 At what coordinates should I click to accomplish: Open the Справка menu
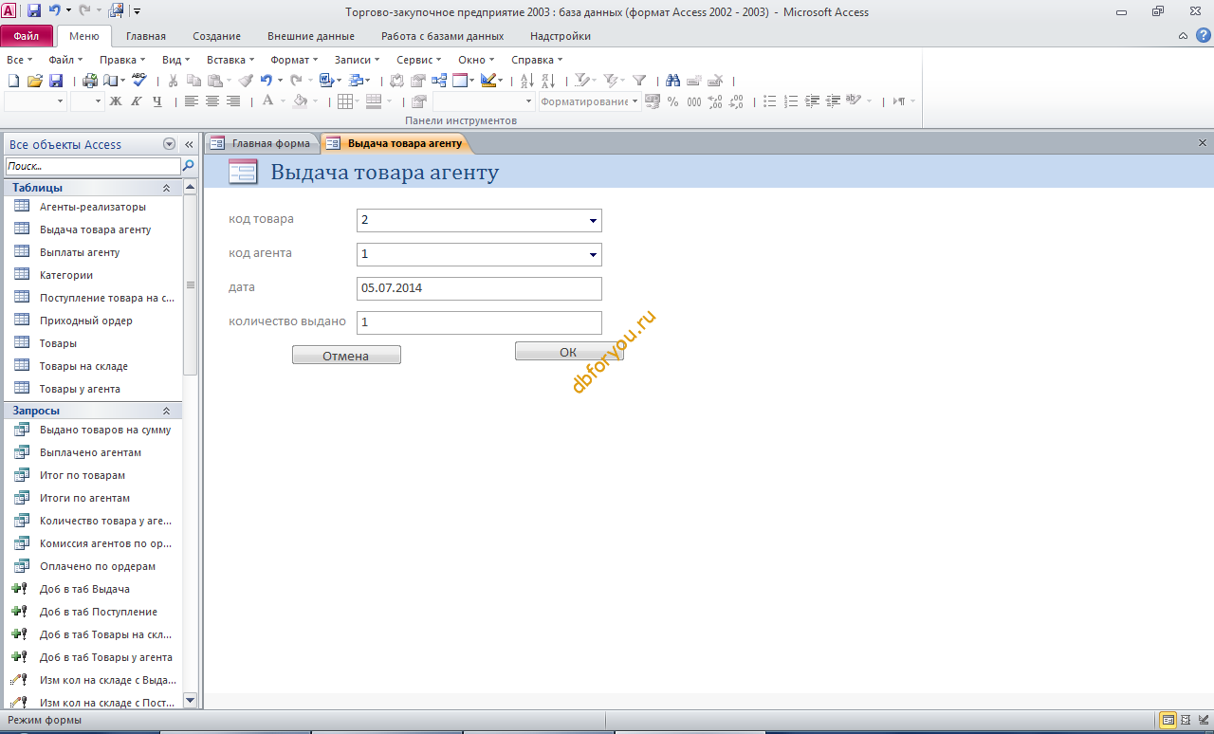click(536, 60)
